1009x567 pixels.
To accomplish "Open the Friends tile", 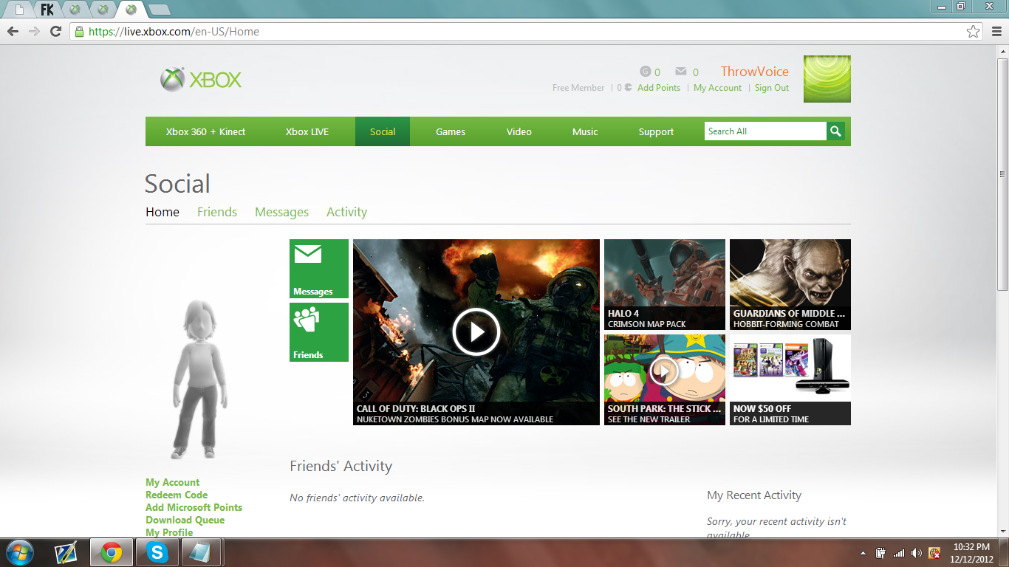I will (319, 332).
